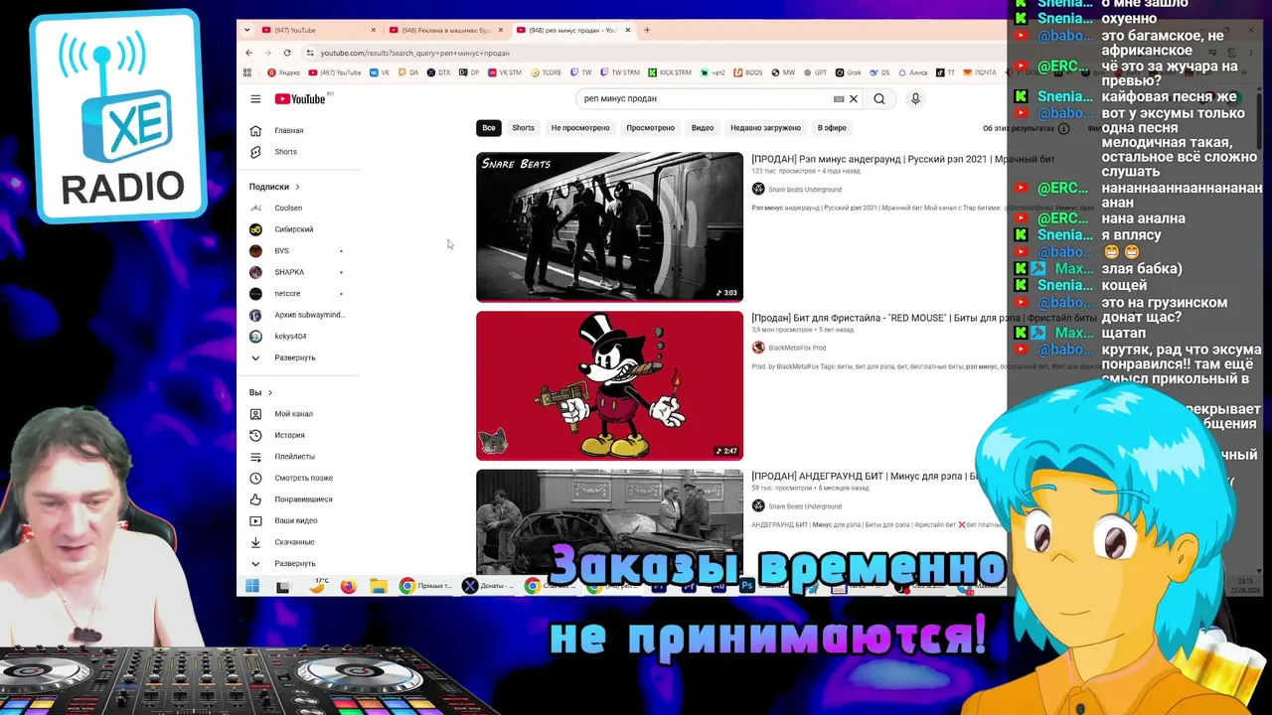Screen dimensions: 1272x715
Task: Open a new browser tab
Action: click(x=647, y=30)
